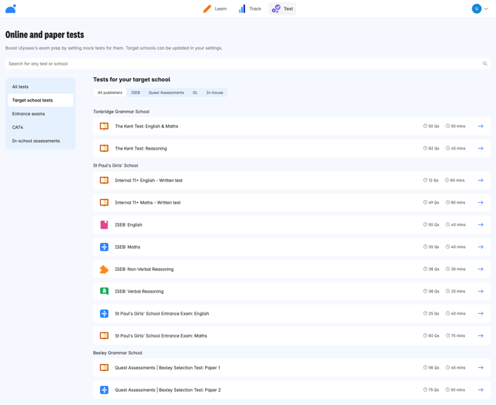Select the All publishers filter
This screenshot has height=405, width=496.
(110, 93)
